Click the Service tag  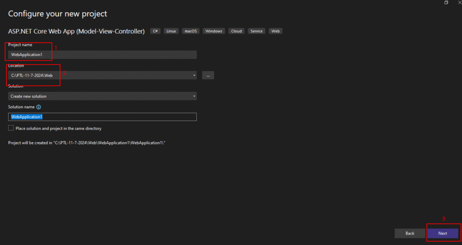(x=257, y=31)
